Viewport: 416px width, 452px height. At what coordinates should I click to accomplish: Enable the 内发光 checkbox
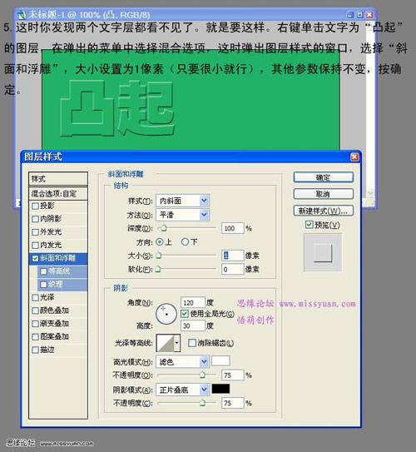(35, 245)
